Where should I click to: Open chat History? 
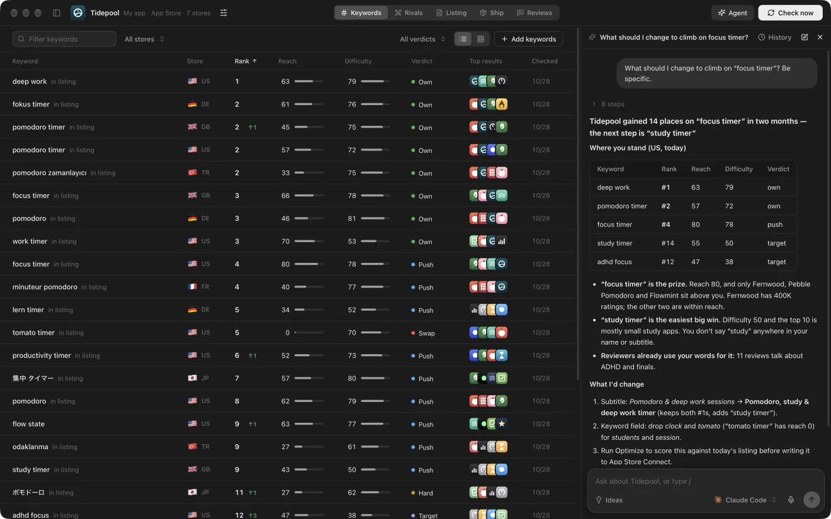(775, 37)
